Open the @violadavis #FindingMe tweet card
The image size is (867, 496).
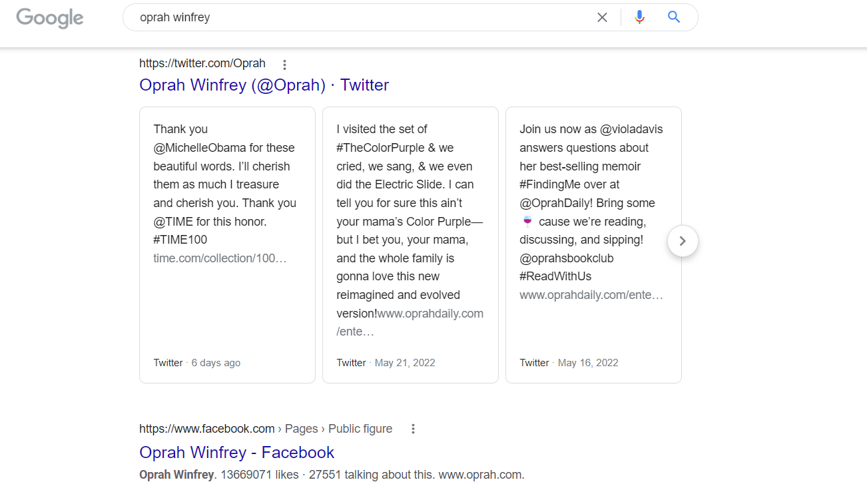593,245
